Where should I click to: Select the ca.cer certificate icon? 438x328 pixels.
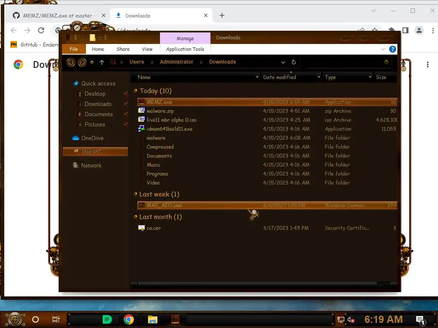tap(142, 228)
